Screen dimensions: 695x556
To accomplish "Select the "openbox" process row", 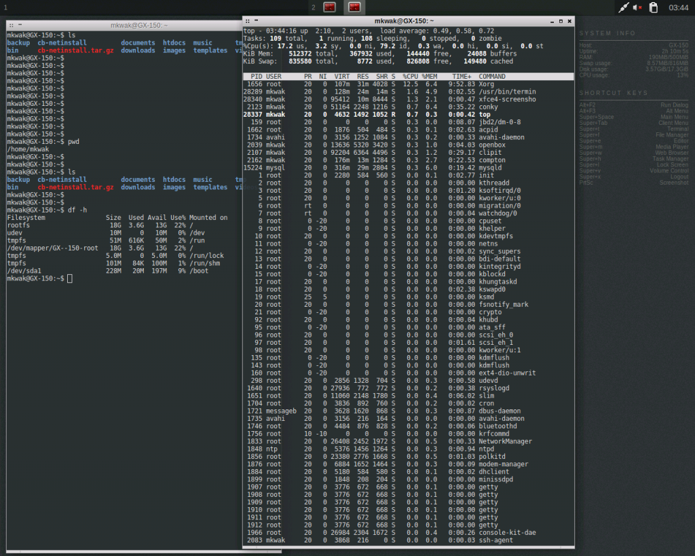I will tap(408, 145).
